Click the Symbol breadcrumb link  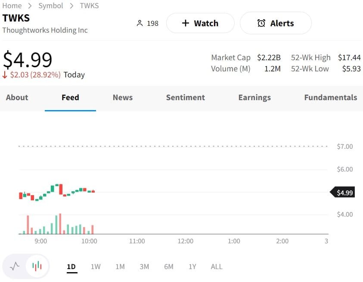[51, 6]
